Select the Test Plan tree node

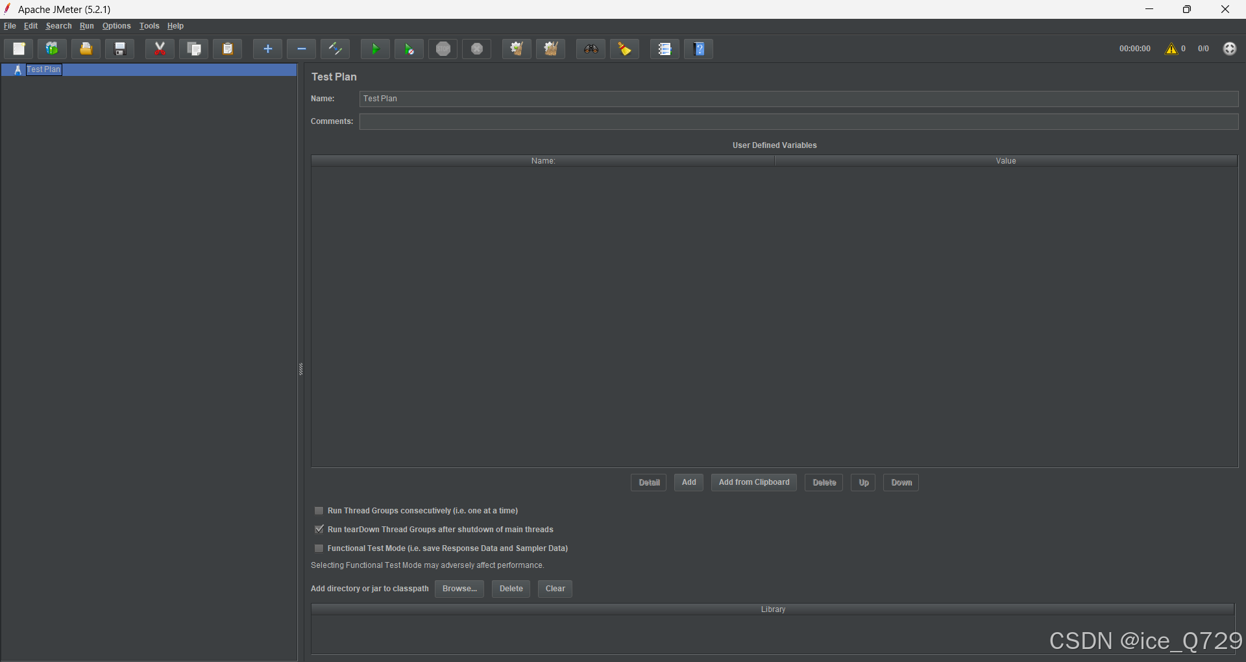(x=43, y=69)
